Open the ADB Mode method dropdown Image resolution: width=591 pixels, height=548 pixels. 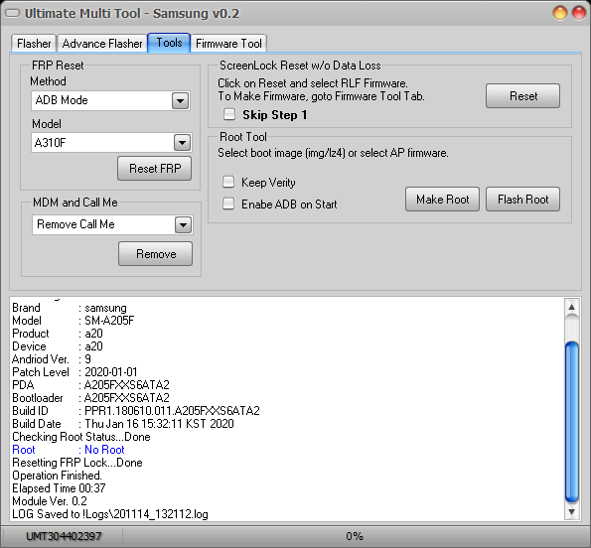[x=180, y=101]
